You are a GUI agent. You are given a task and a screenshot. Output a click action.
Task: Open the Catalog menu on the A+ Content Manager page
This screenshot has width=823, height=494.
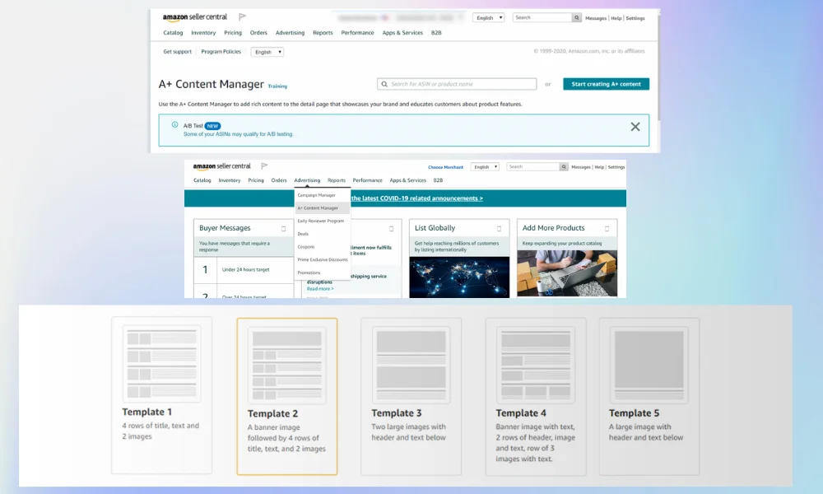173,33
